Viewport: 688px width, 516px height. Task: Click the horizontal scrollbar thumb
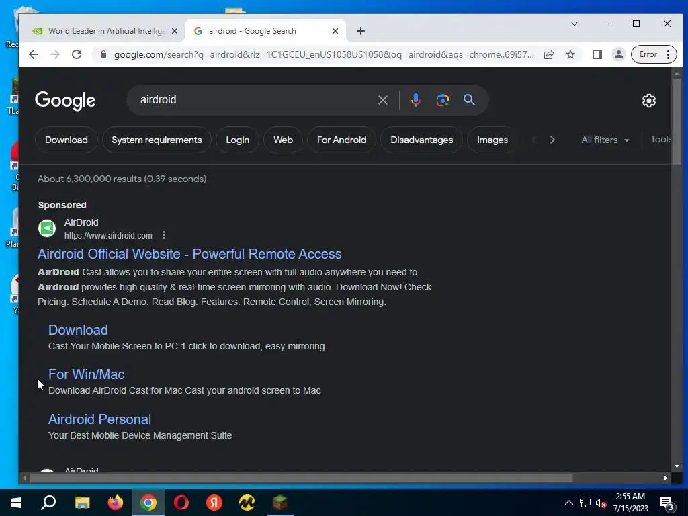point(301,478)
